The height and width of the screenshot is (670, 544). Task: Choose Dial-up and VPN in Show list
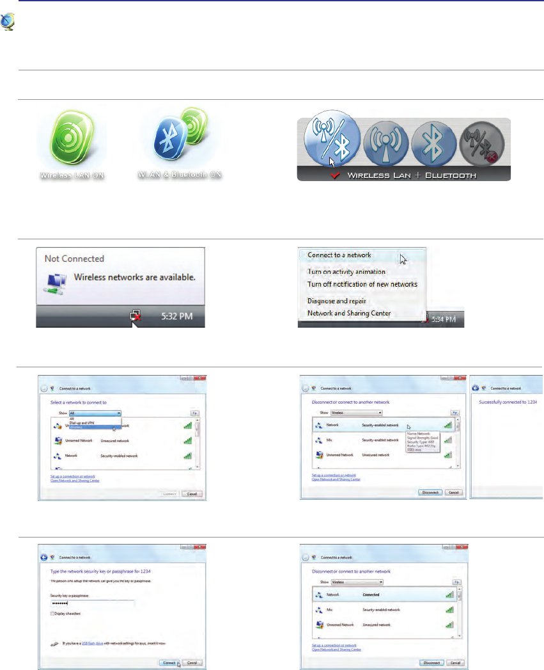pyautogui.click(x=82, y=422)
